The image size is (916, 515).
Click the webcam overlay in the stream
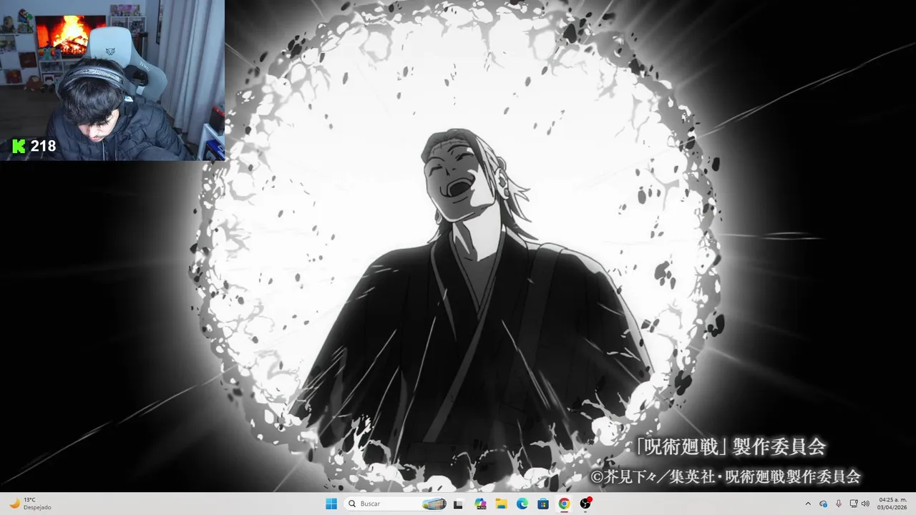coord(112,80)
